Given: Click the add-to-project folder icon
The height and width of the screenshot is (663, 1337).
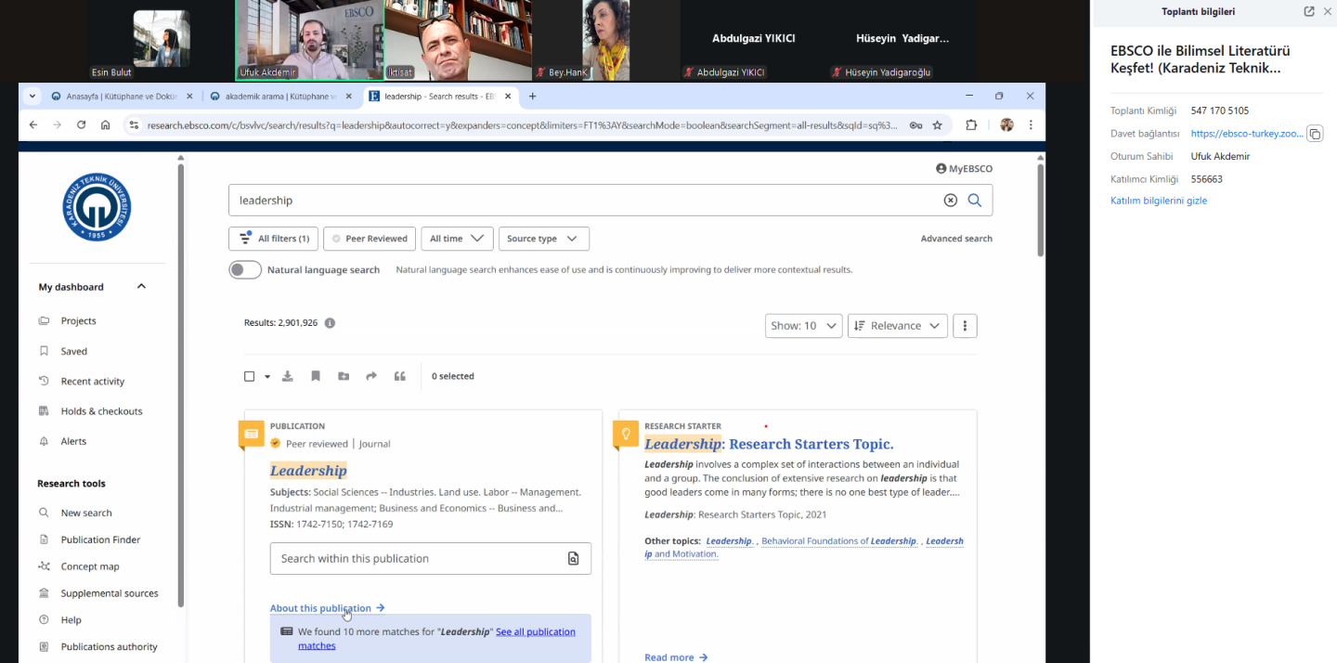Looking at the screenshot, I should (x=344, y=376).
